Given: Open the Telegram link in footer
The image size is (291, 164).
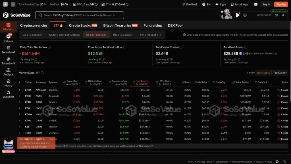Looking at the screenshot, I should click(277, 162).
